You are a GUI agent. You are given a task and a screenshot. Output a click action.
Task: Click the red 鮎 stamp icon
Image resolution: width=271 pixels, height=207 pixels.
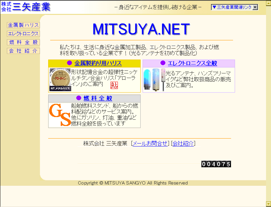pyautogui.click(x=114, y=85)
